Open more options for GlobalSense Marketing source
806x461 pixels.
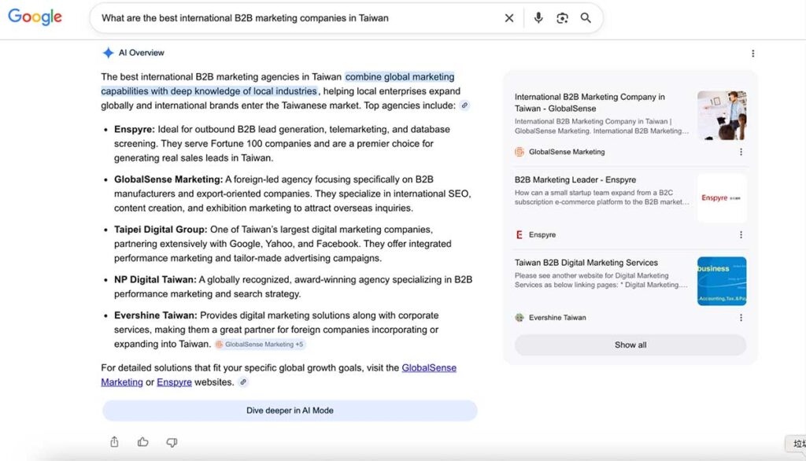coord(741,152)
